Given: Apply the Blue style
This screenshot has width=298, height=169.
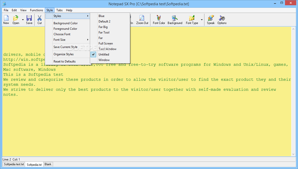Looking at the screenshot, I should pos(110,16).
